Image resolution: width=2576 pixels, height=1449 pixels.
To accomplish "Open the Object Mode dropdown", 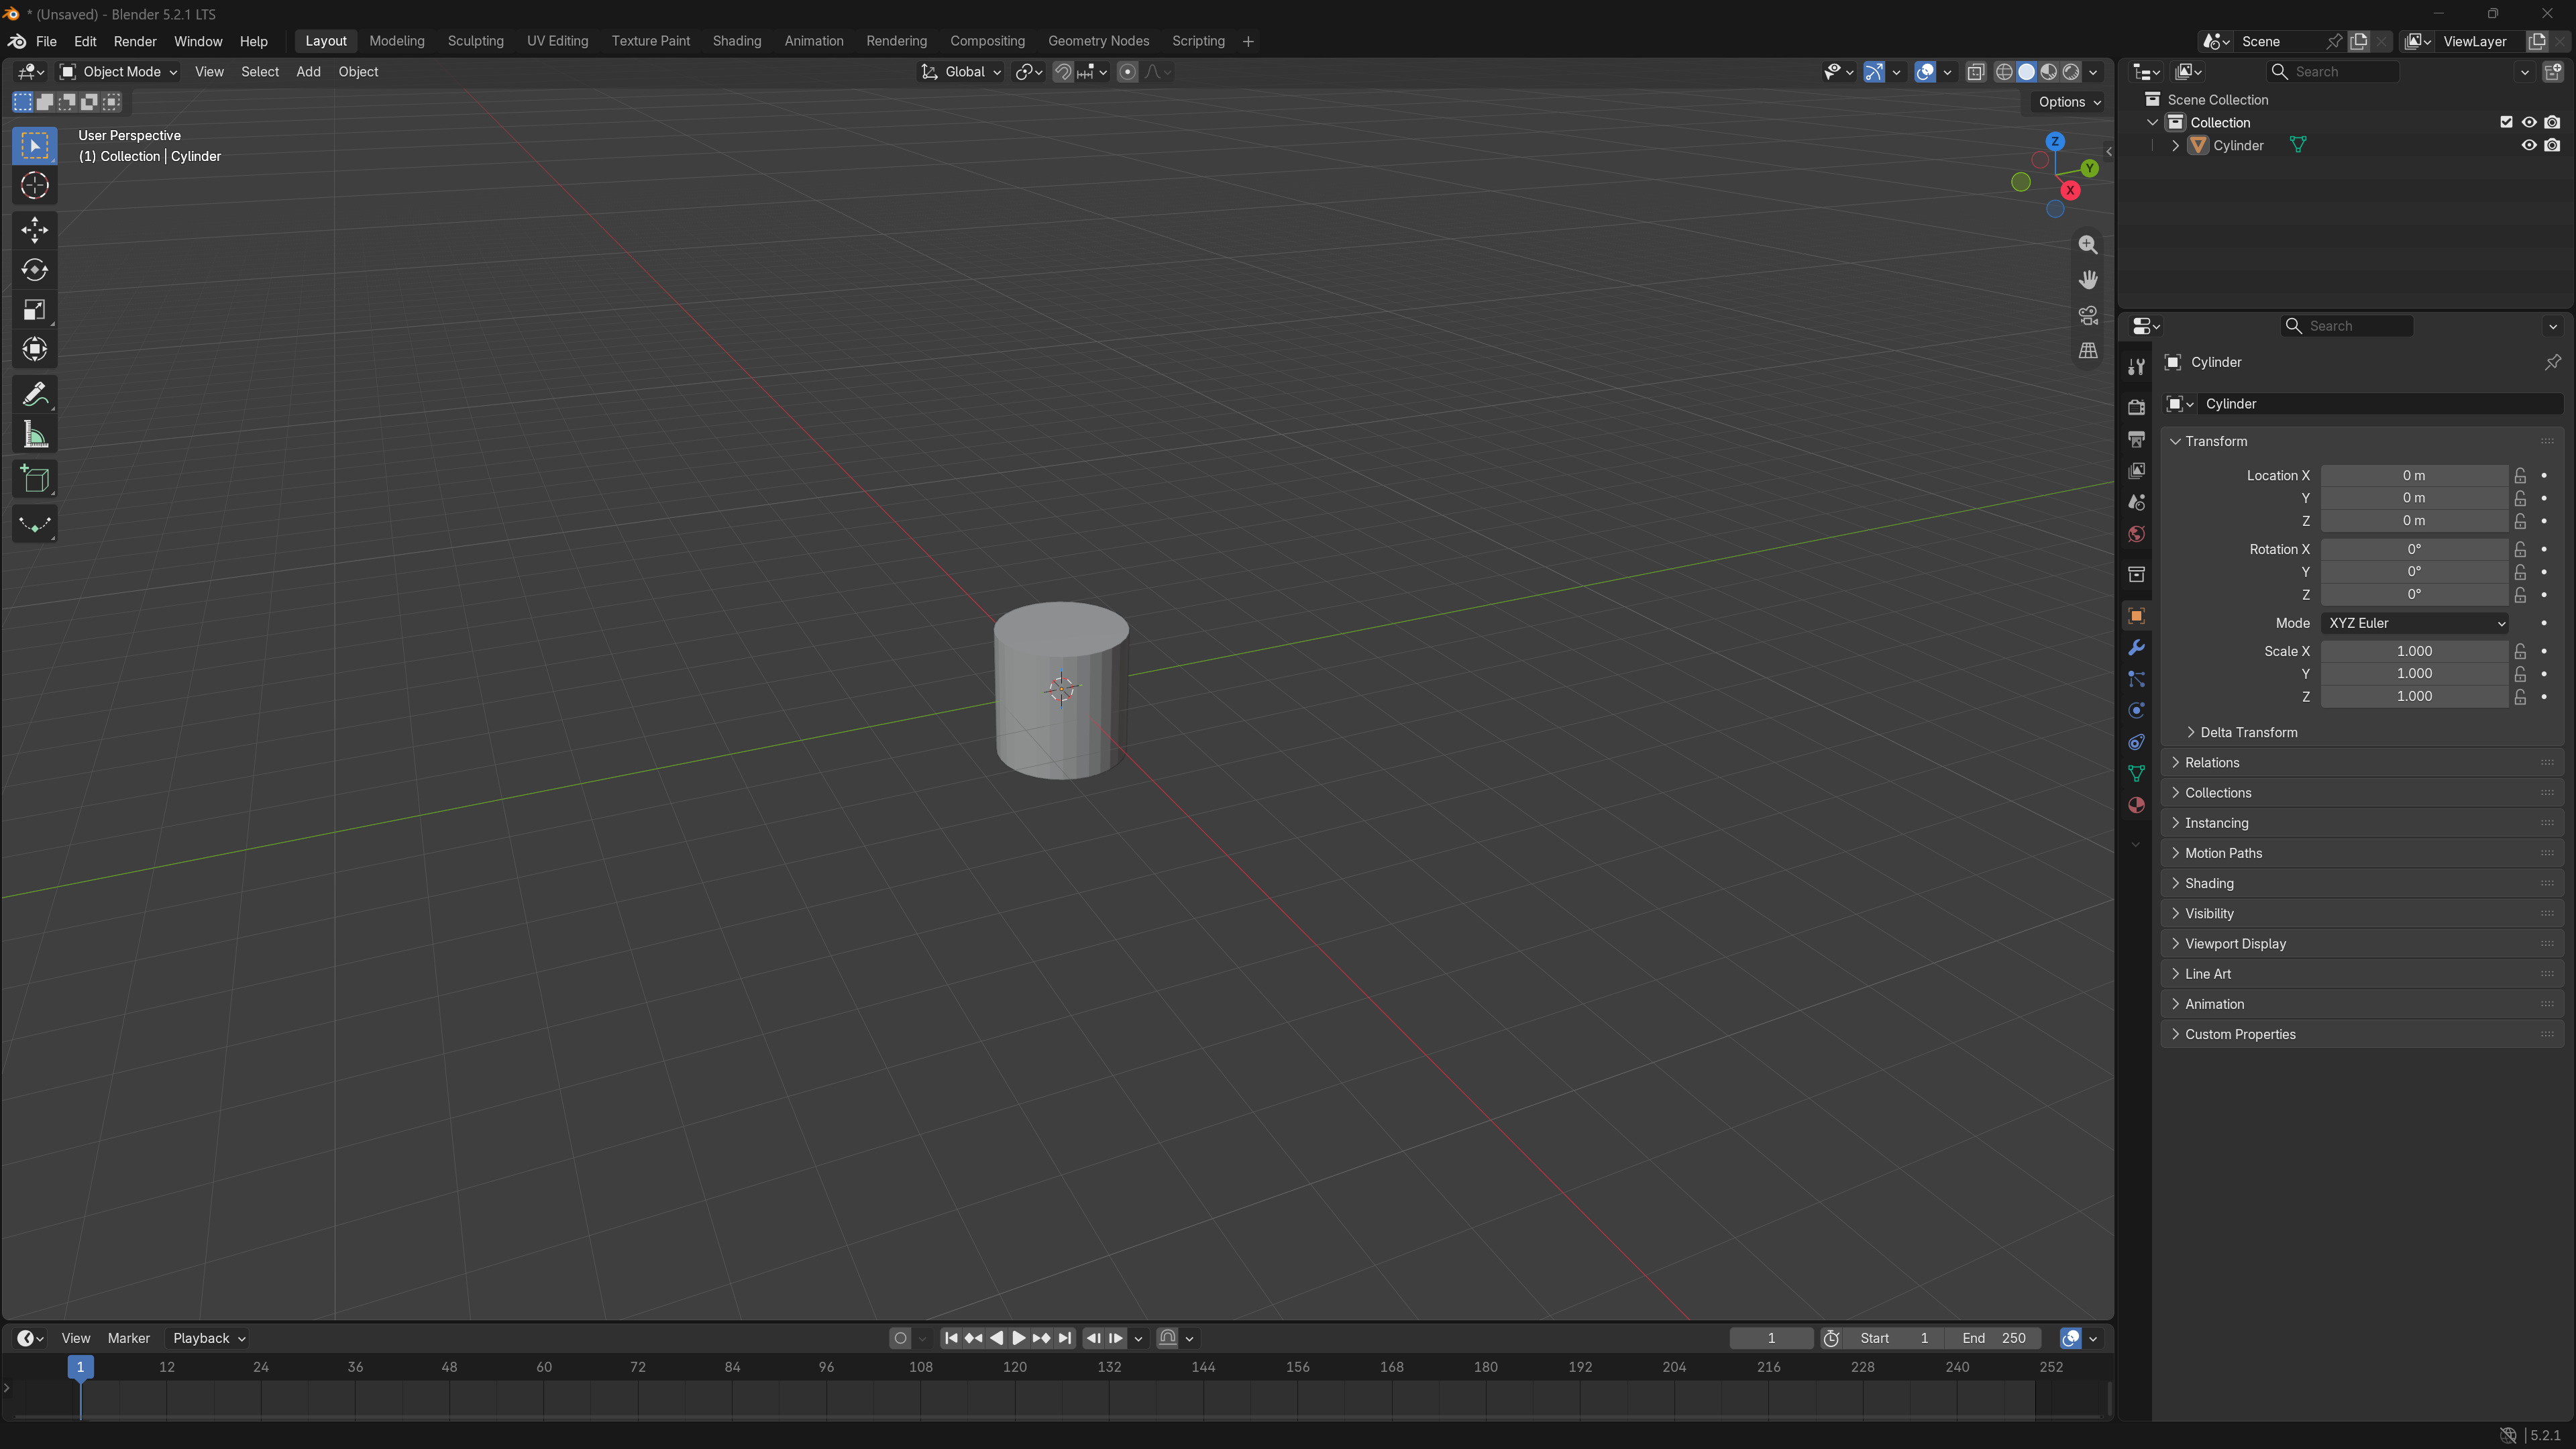I will tap(118, 72).
